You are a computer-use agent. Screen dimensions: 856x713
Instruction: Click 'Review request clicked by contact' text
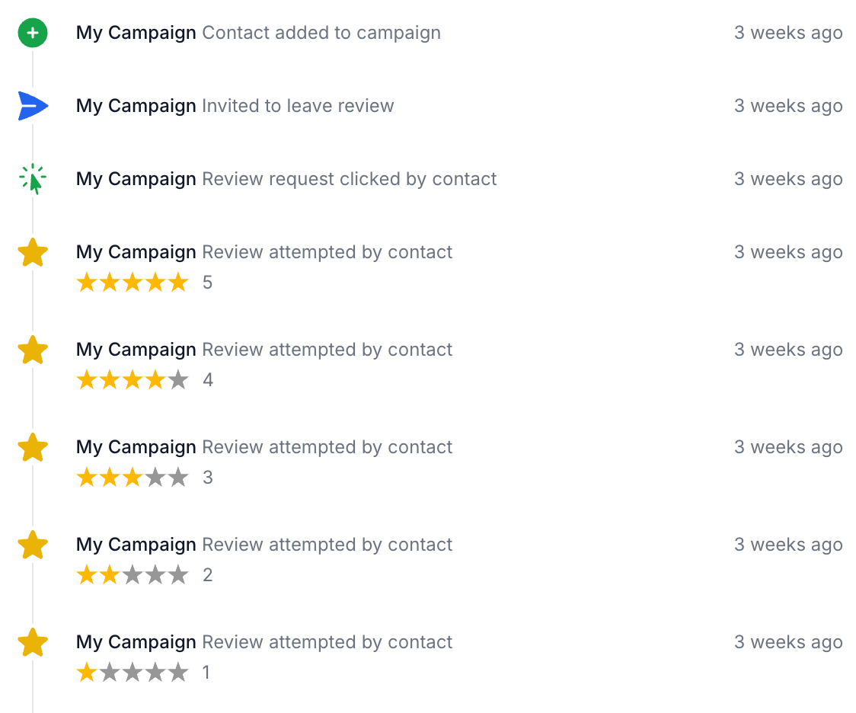click(x=350, y=179)
